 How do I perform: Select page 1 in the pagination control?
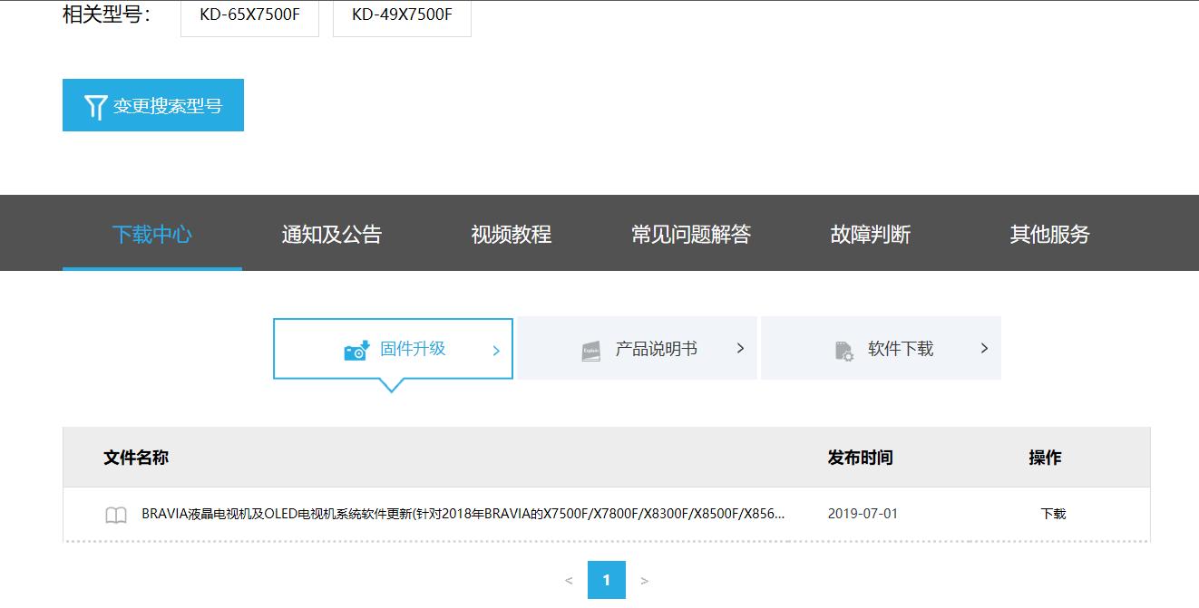pyautogui.click(x=606, y=579)
